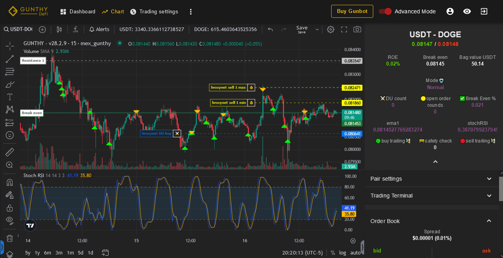The image size is (503, 258).
Task: Click the TradingView logo on chart
Action: [30, 225]
